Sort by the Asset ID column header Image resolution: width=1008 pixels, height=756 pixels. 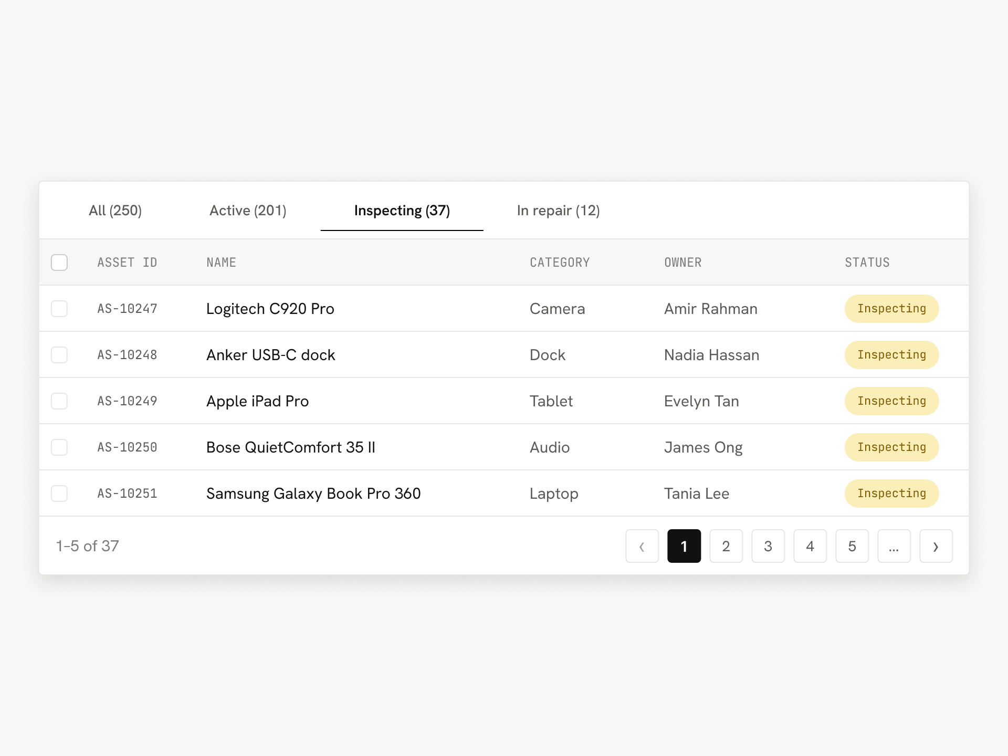click(x=128, y=262)
